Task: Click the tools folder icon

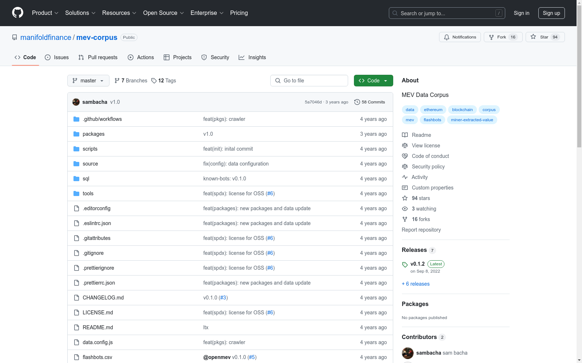Action: pos(76,193)
